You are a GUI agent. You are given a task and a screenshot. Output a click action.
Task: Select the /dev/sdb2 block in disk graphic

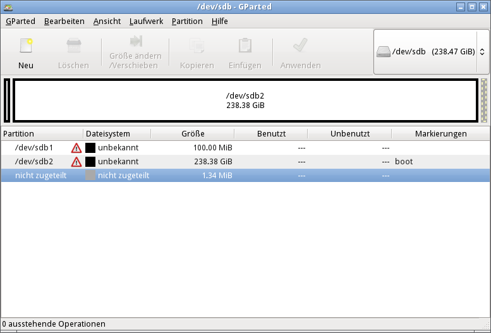(x=245, y=100)
